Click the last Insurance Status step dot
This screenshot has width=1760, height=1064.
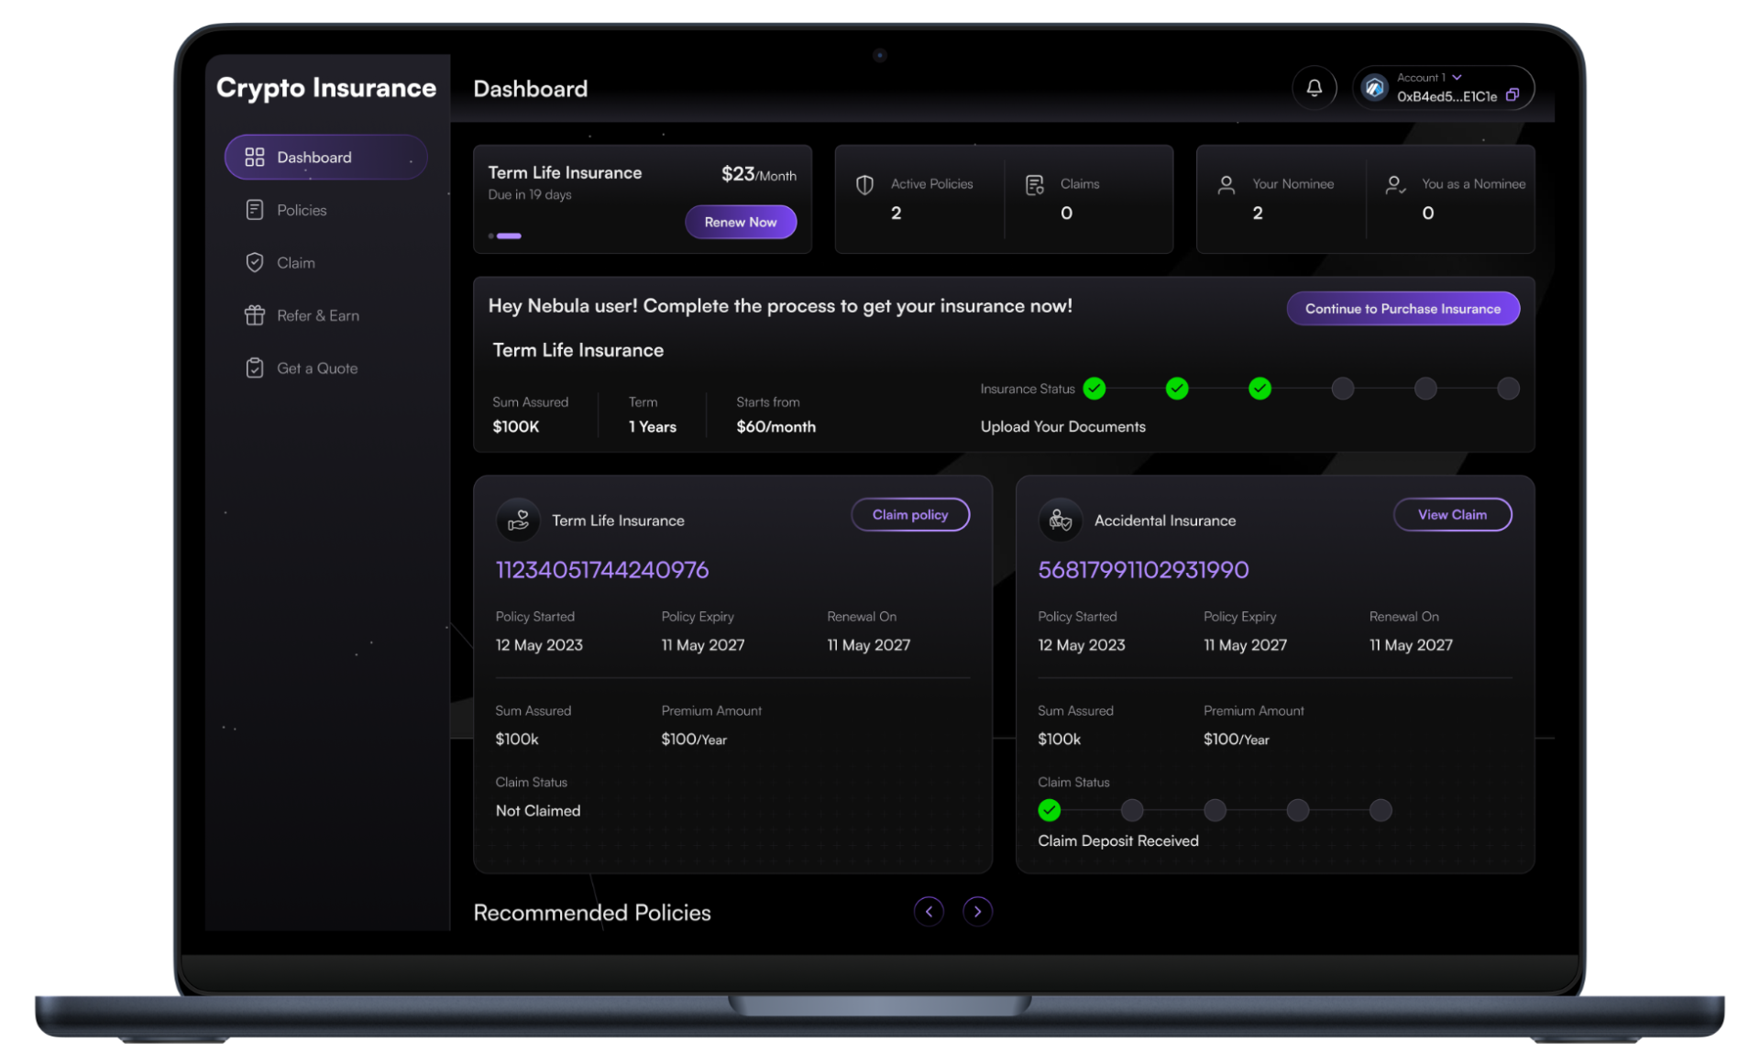coord(1508,389)
